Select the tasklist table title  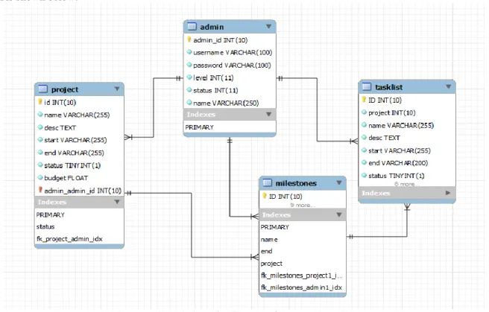pyautogui.click(x=388, y=87)
